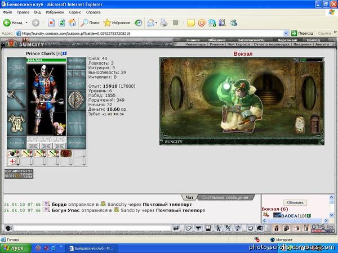Image resolution: width=338 pixels, height=253 pixels.
Task: Click the Обновить refresh button
Action: point(295,202)
